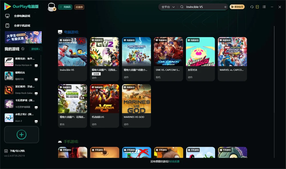The width and height of the screenshot is (286, 169).
Task: Open the Garden Warfare 射击 game card
Action: (72, 106)
